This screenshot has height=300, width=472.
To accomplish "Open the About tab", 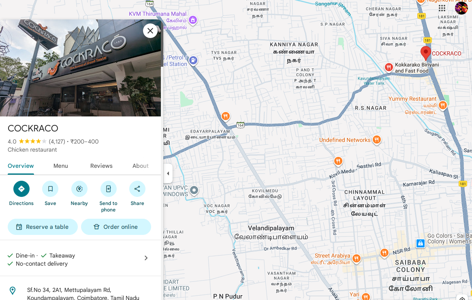I will click(141, 166).
